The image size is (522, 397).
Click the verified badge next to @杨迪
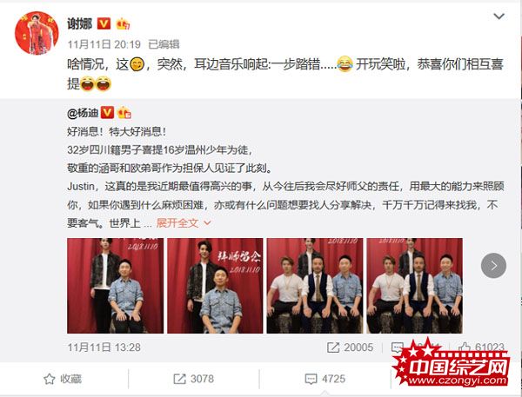pyautogui.click(x=107, y=113)
